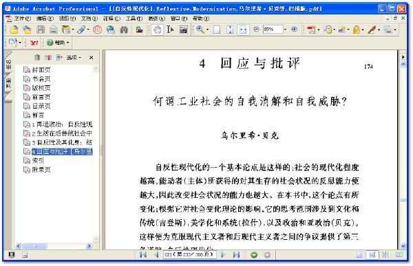Activate the Select text tool
413x266 pixels.
tap(170, 30)
